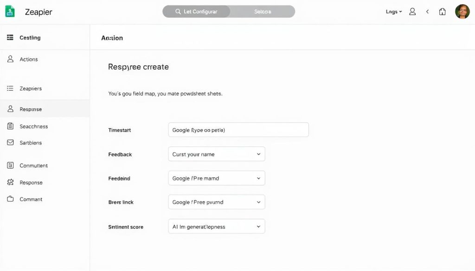Image resolution: width=475 pixels, height=271 pixels.
Task: Select the Let Configurar tab
Action: [196, 12]
